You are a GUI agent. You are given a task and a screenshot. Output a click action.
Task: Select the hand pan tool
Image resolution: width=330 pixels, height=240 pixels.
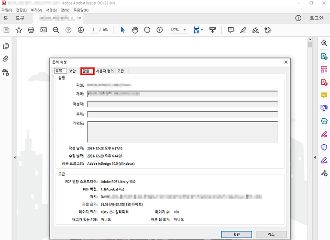pyautogui.click(x=135, y=30)
